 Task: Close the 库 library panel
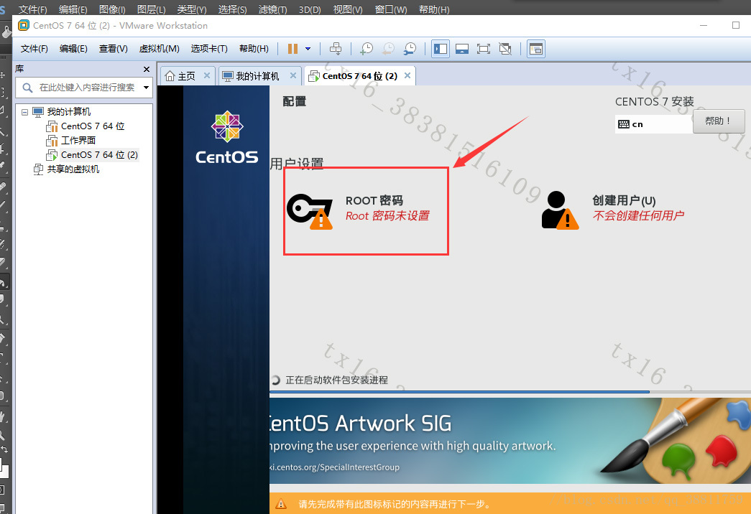click(147, 69)
